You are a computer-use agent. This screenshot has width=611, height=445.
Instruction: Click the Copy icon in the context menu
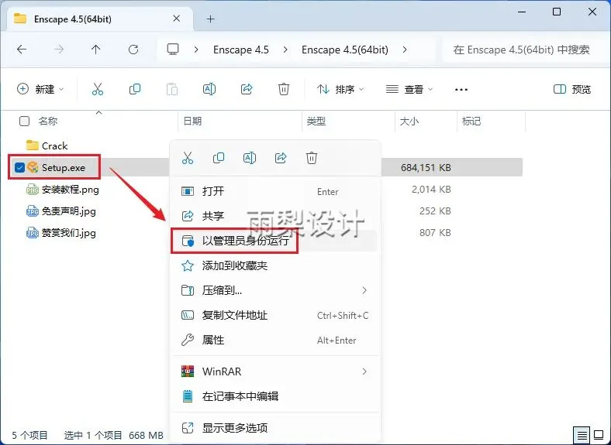coord(219,158)
